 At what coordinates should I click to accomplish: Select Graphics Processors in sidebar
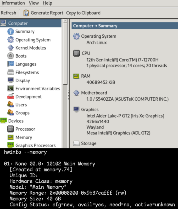pyautogui.click(x=35, y=146)
